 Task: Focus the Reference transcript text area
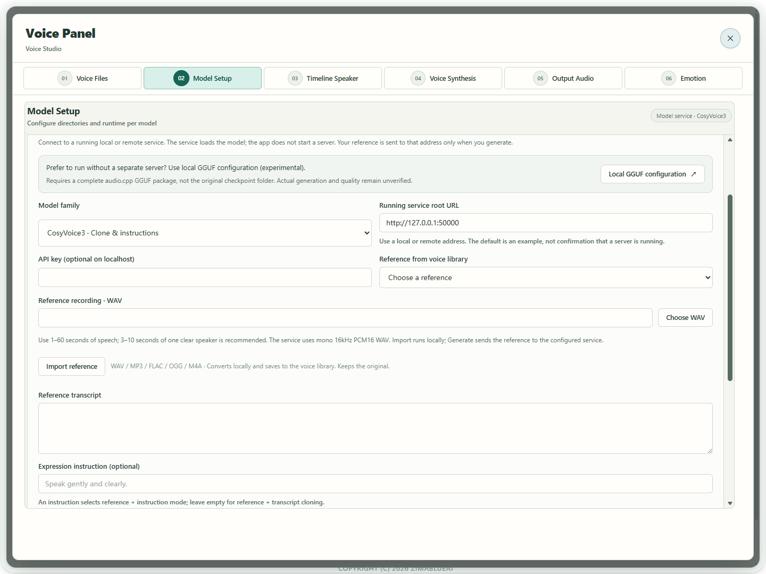tap(376, 428)
